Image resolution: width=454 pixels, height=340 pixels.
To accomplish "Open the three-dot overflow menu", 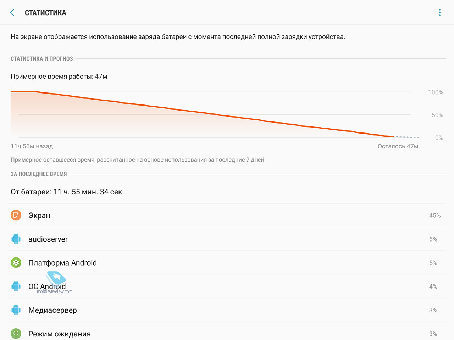I will click(x=440, y=12).
